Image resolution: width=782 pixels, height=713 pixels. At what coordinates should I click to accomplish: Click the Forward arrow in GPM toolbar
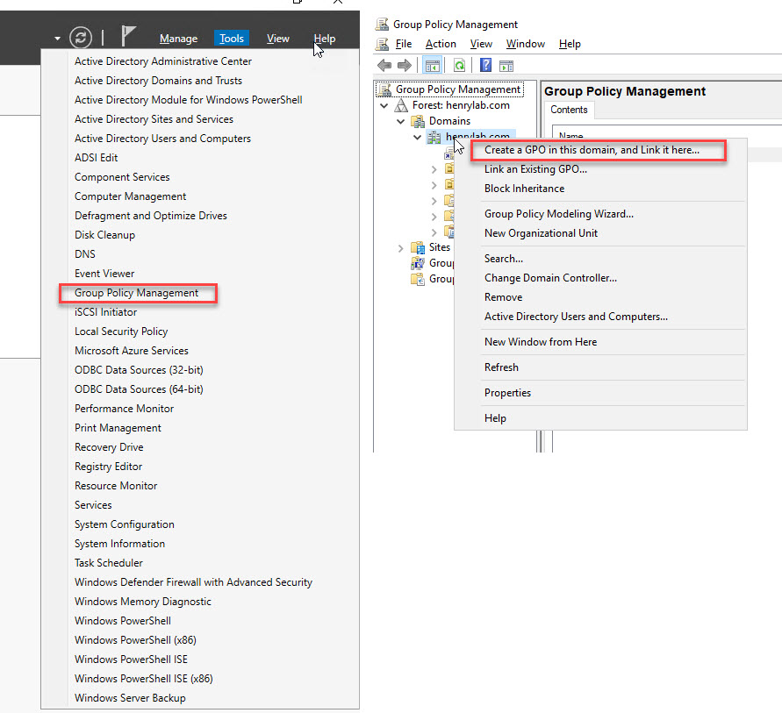(404, 66)
